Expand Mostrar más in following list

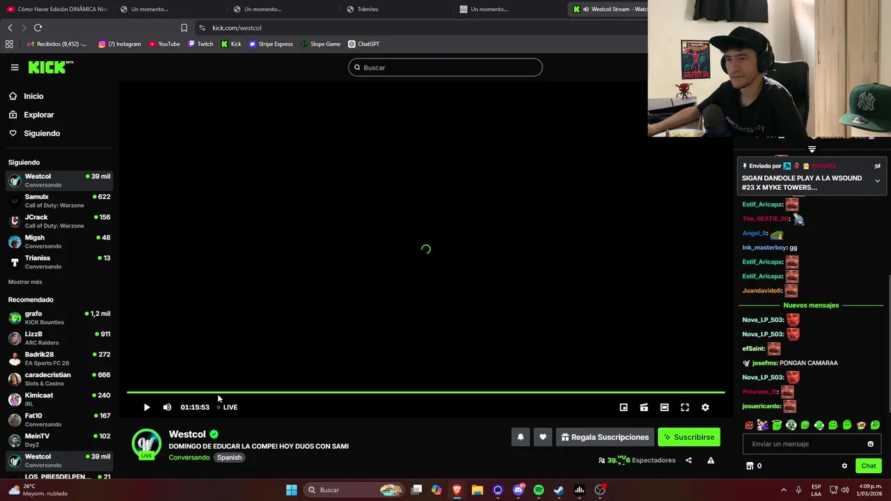click(x=25, y=282)
